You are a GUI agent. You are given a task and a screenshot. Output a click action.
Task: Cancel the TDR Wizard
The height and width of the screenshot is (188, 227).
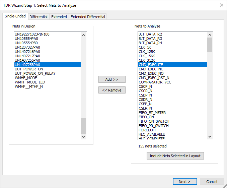pyautogui.click(x=212, y=182)
